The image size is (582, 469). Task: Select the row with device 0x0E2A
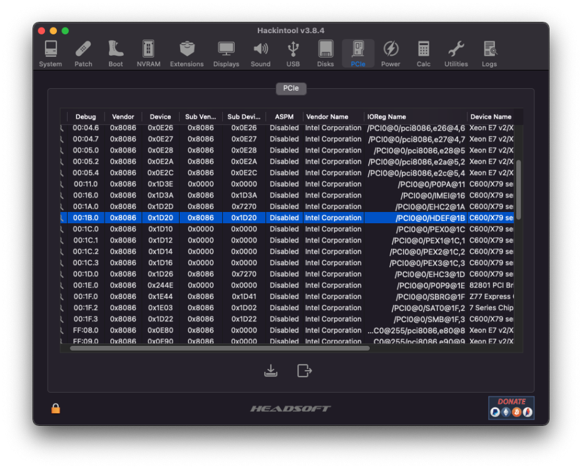287,161
